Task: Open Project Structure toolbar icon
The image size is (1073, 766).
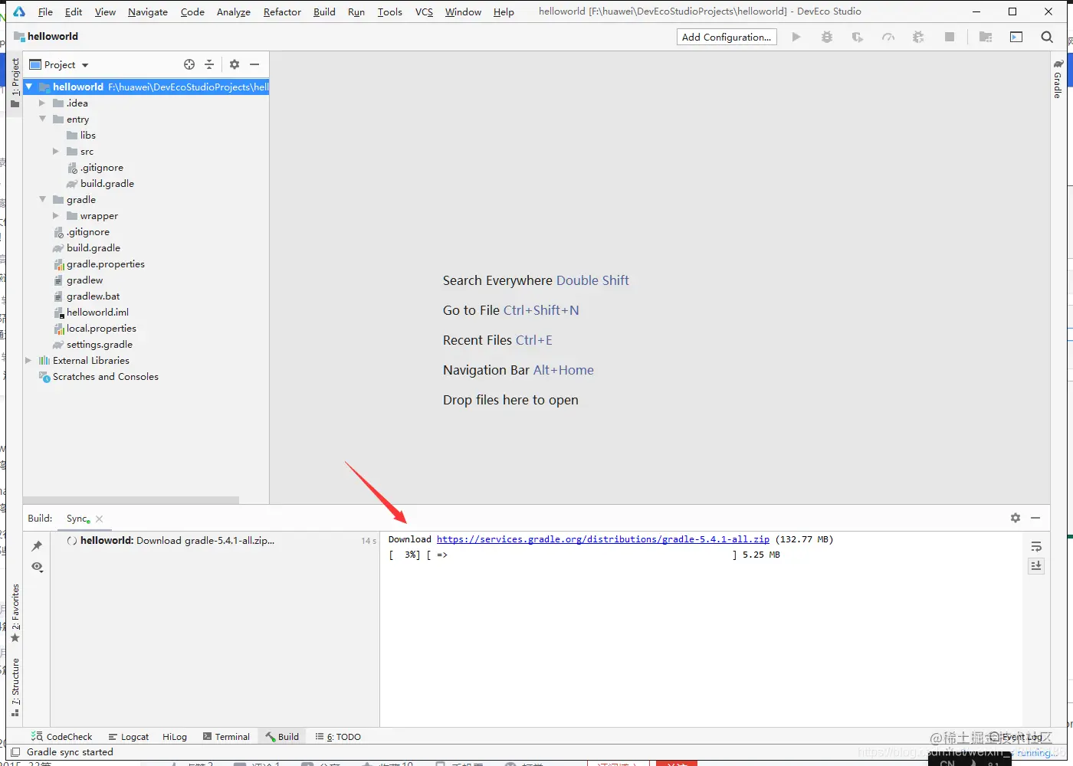Action: tap(986, 37)
